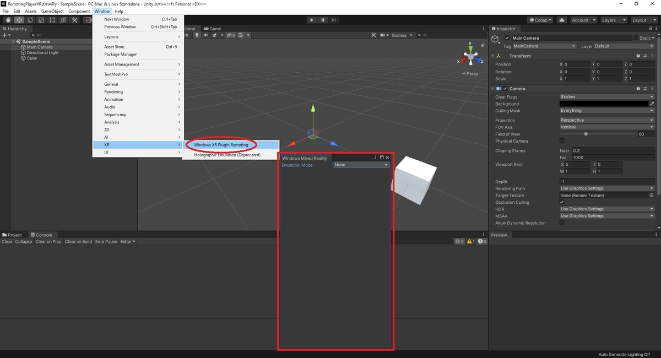661x358 pixels.
Task: Select the Rotate tool in toolbar
Action: click(x=30, y=20)
